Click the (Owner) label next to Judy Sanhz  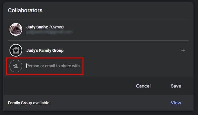pyautogui.click(x=56, y=27)
